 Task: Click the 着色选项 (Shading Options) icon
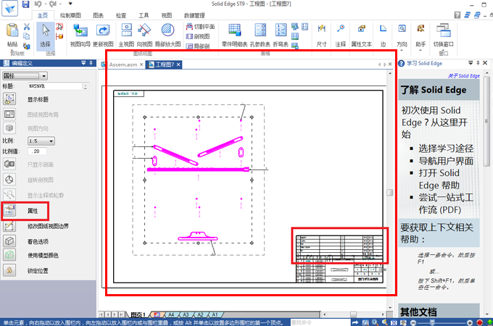click(x=11, y=241)
